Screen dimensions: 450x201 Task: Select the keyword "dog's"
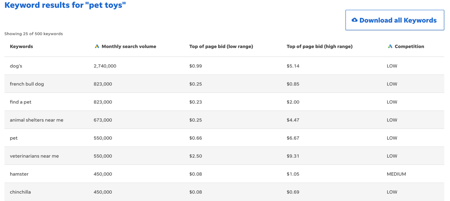pos(16,66)
